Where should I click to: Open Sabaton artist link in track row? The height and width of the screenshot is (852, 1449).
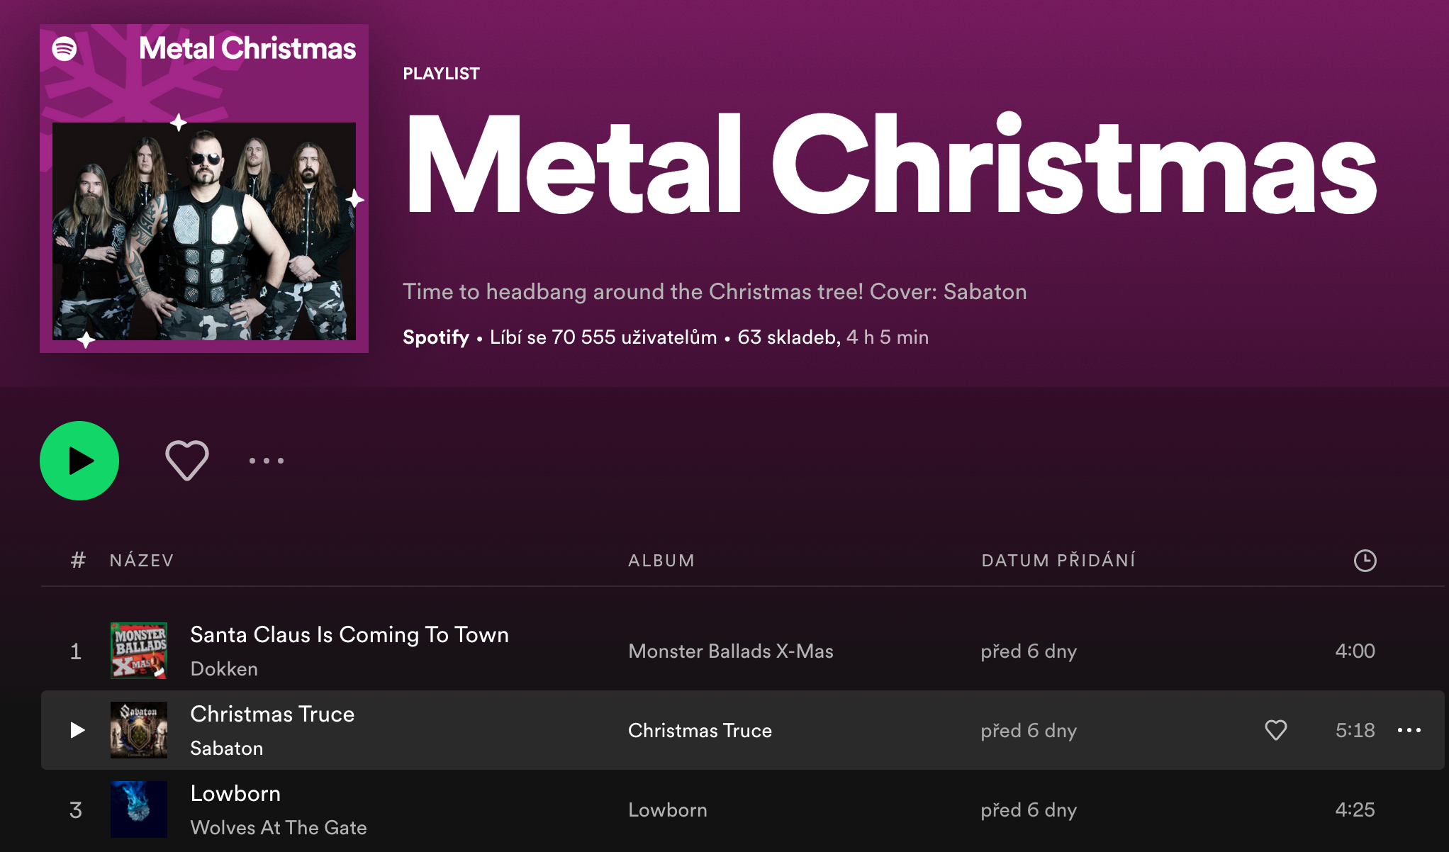coord(227,749)
